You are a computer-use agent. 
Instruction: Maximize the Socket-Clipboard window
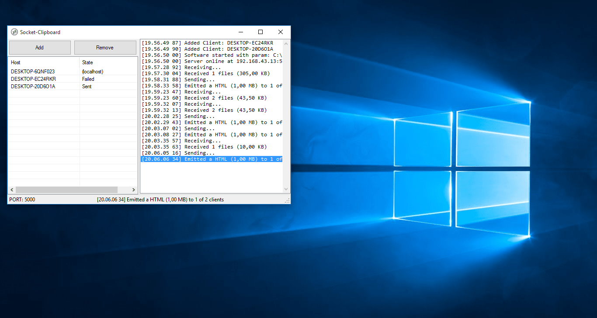click(x=260, y=32)
